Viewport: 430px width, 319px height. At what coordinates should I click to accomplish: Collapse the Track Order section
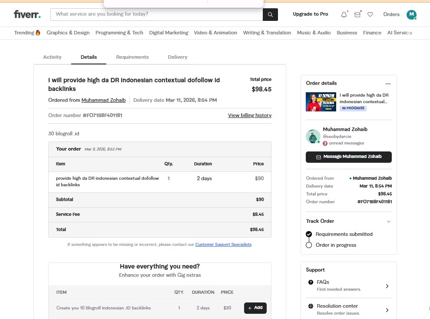tap(388, 221)
